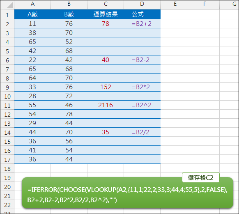Select cell C9 showing 152

[106, 87]
